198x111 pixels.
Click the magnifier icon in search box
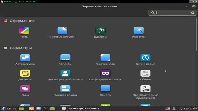[153, 13]
